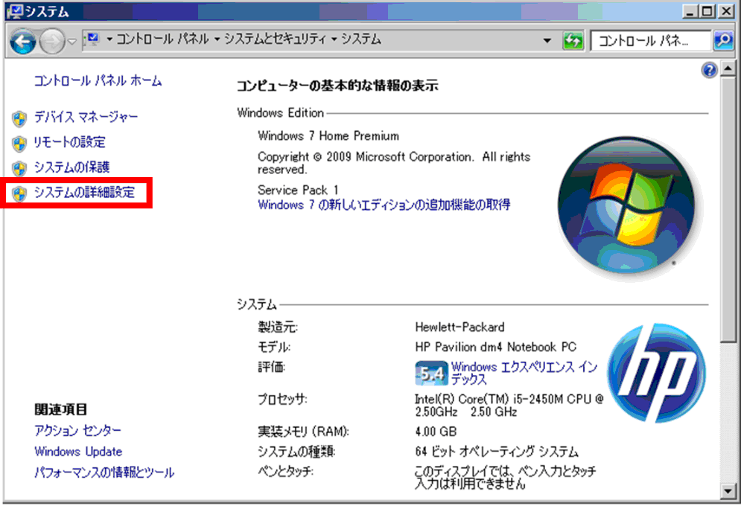Image resolution: width=741 pixels, height=506 pixels.
Task: Click HP Pavilion dm4 Notebook PC text
Action: pos(496,347)
